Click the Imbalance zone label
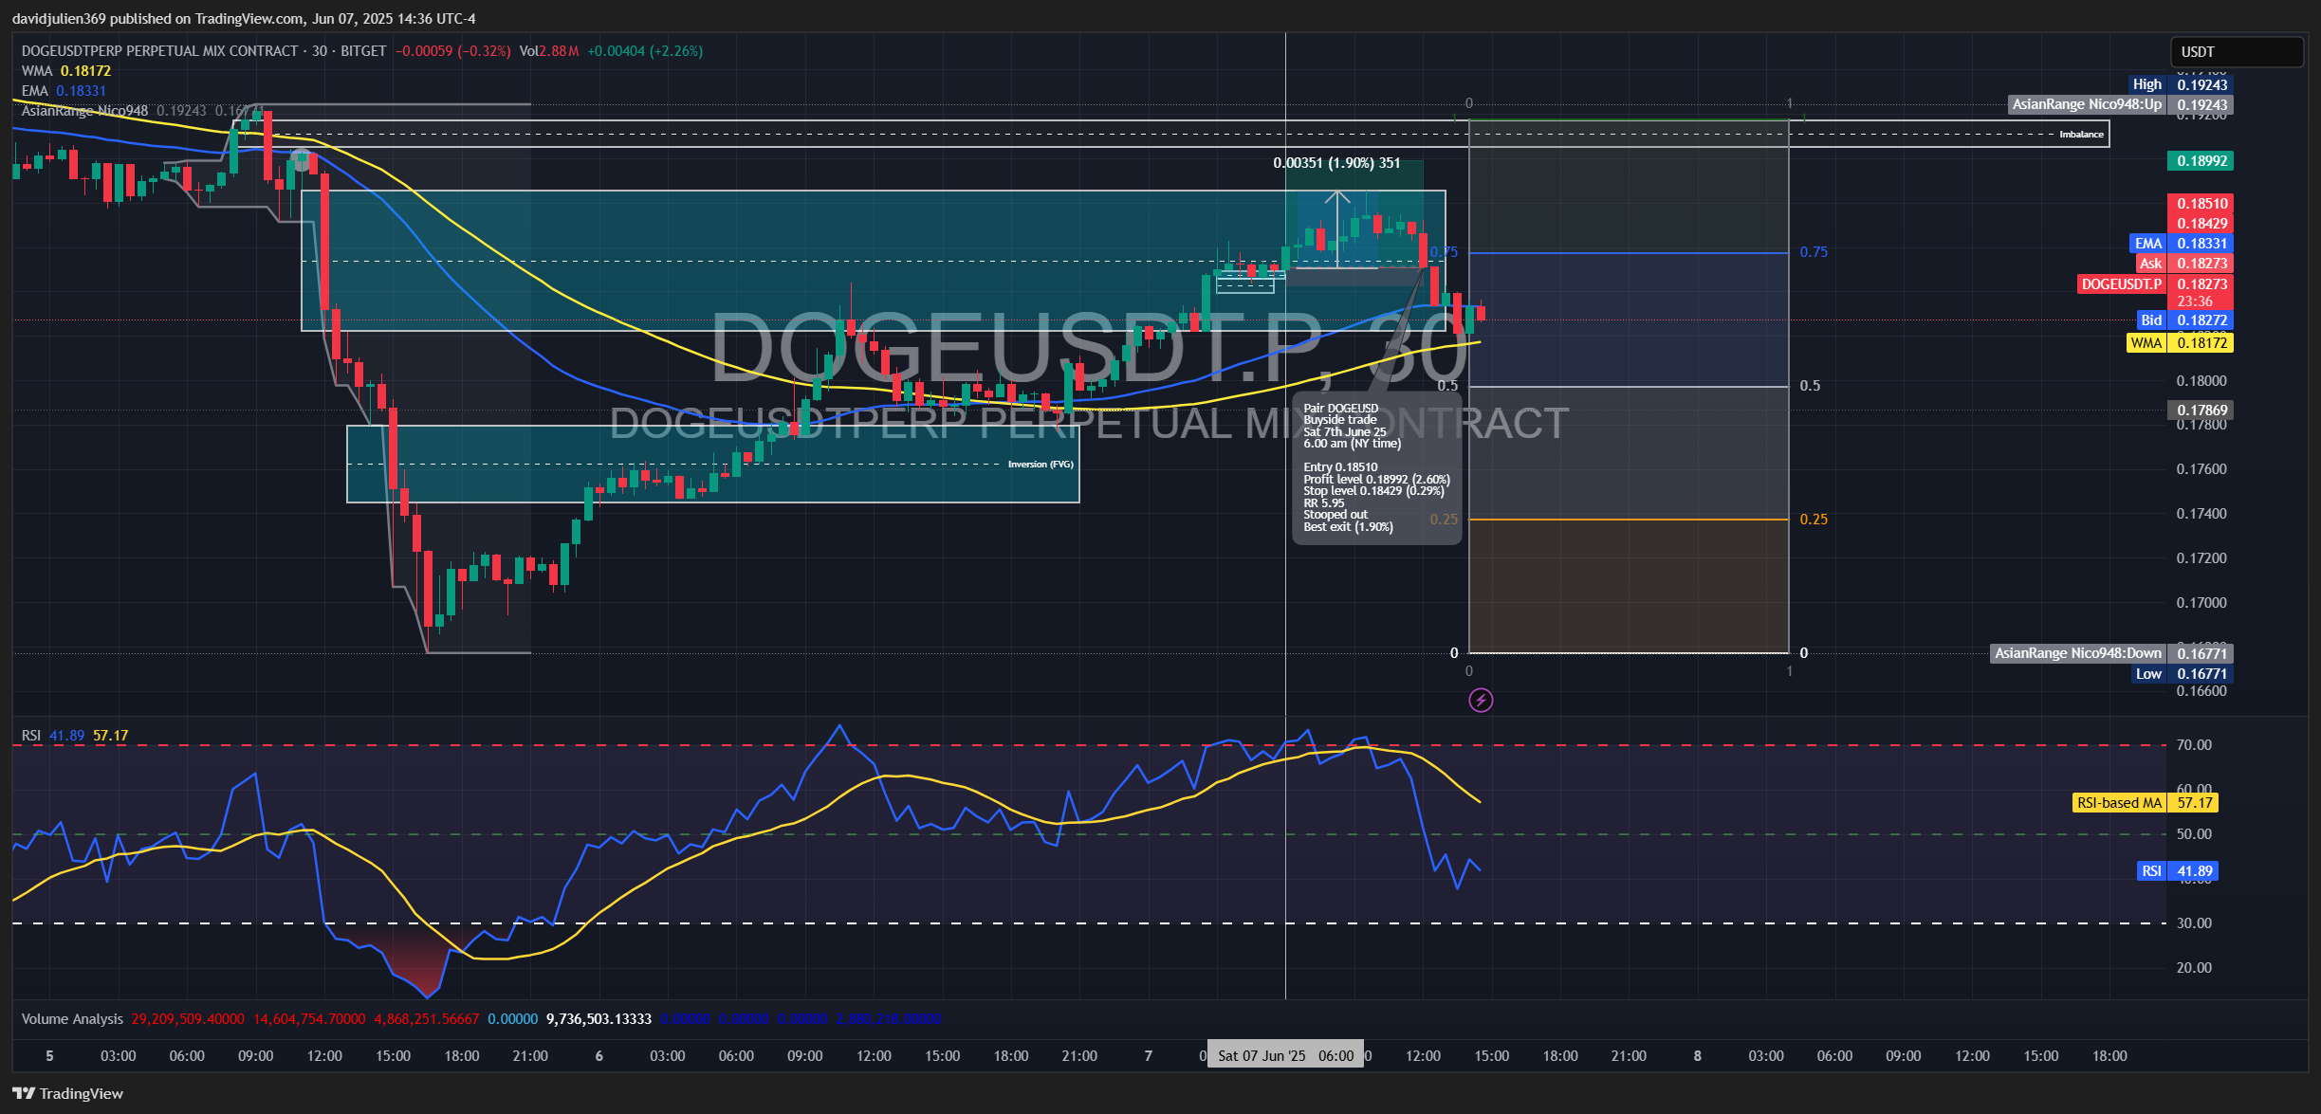2321x1114 pixels. coord(2081,135)
